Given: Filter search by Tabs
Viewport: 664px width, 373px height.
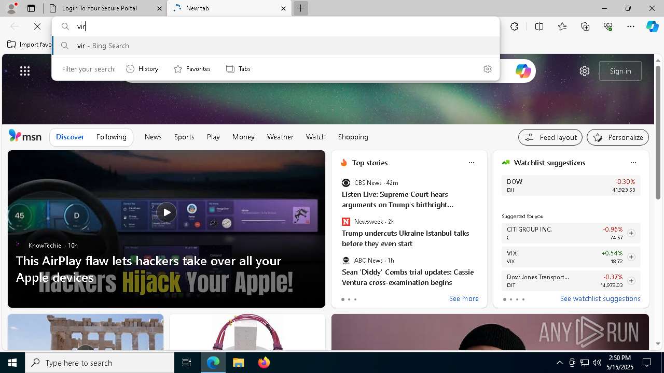Looking at the screenshot, I should pyautogui.click(x=239, y=69).
